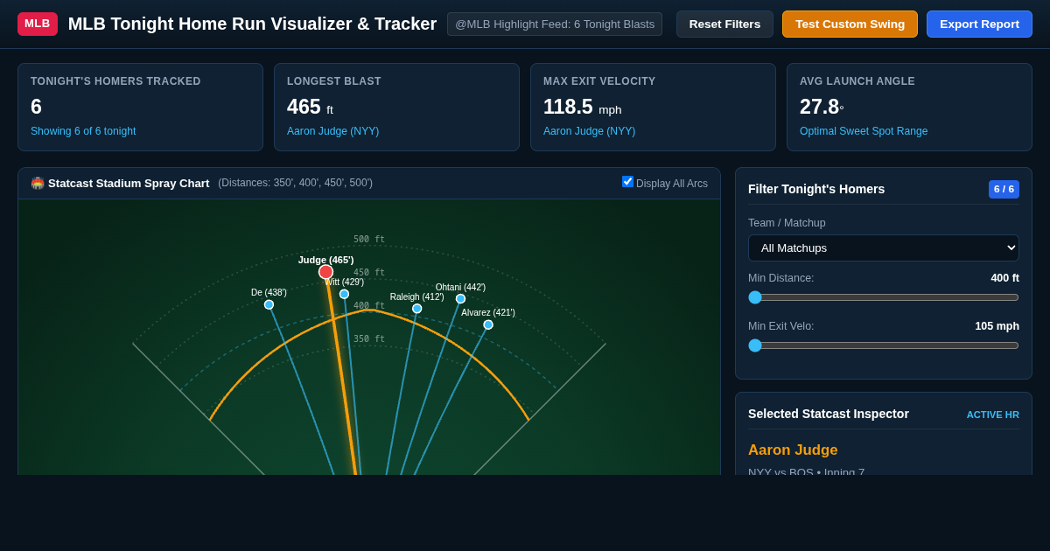
Task: Open the All Matchups dropdown
Action: [884, 248]
